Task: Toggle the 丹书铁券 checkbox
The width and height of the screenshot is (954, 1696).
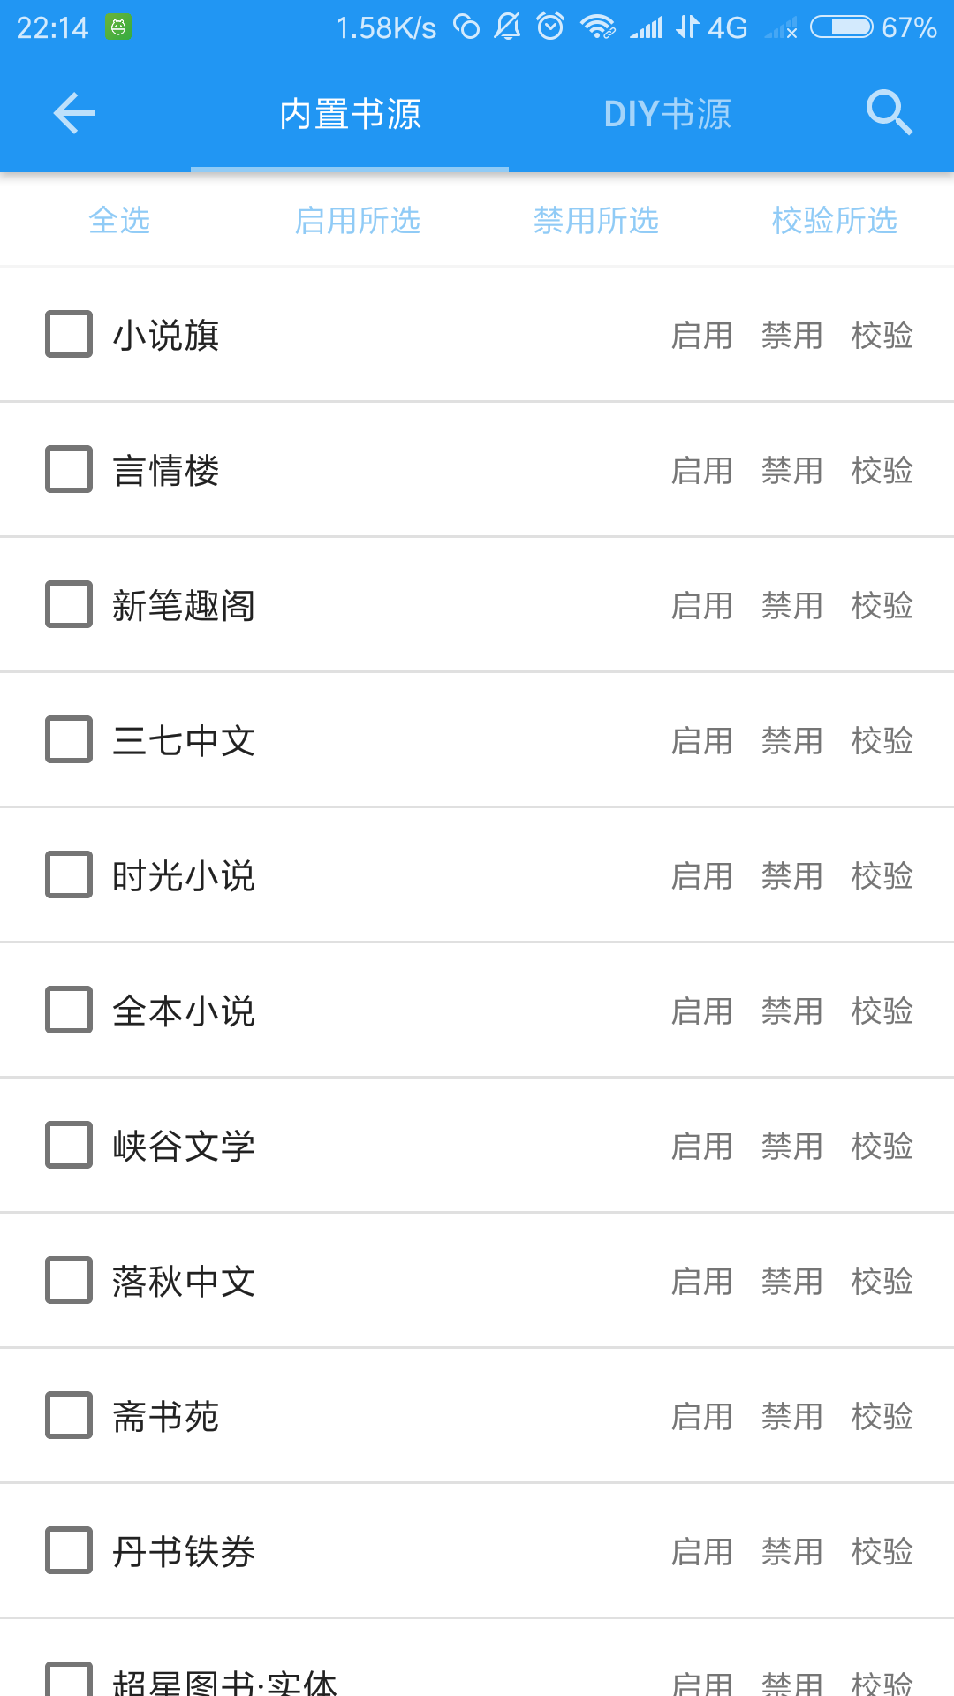Action: coord(69,1550)
